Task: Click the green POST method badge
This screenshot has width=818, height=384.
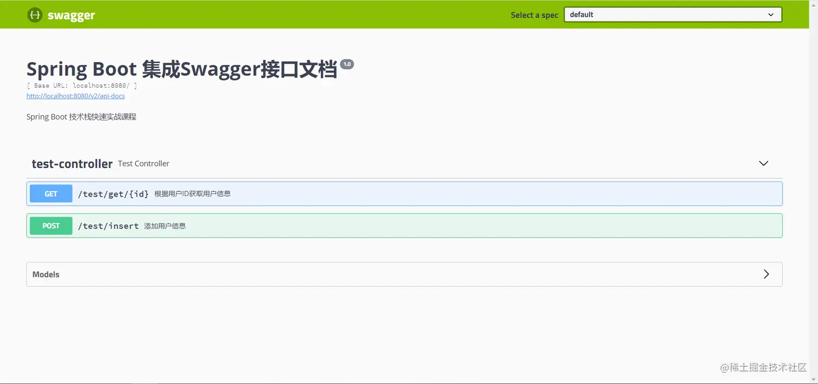Action: click(x=51, y=226)
